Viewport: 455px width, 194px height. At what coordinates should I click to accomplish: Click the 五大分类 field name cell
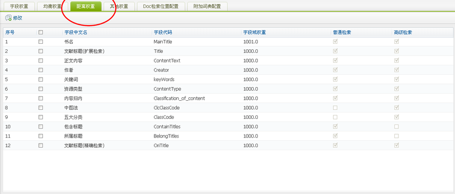point(73,117)
